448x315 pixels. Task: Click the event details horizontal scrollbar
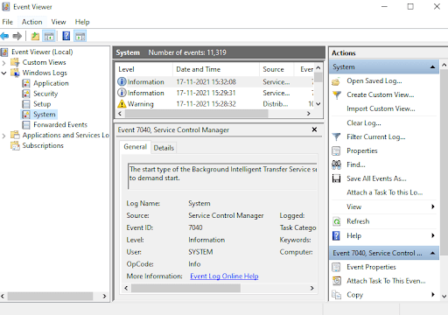tap(185, 288)
